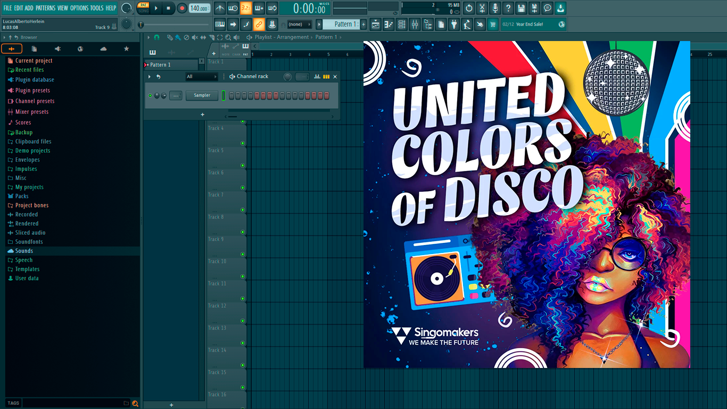Open the Channel rack filter 'All' dropdown
The height and width of the screenshot is (409, 727).
click(202, 77)
